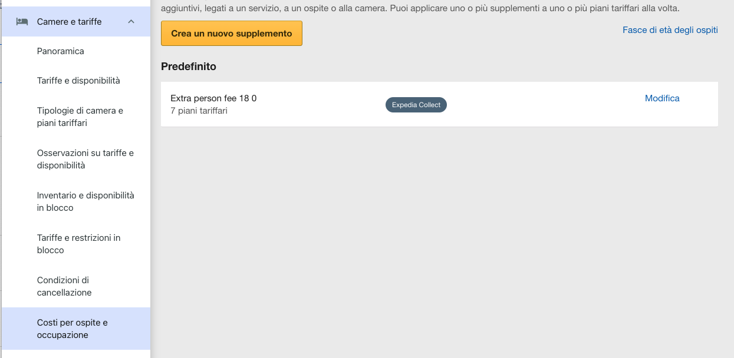The height and width of the screenshot is (358, 734).
Task: Click the Predefinito heading
Action: pyautogui.click(x=189, y=67)
